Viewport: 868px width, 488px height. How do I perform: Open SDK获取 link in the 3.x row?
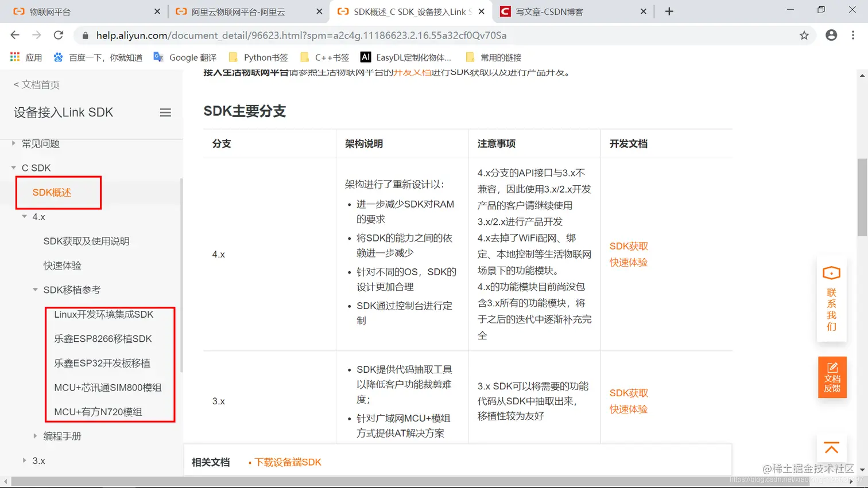click(x=629, y=393)
